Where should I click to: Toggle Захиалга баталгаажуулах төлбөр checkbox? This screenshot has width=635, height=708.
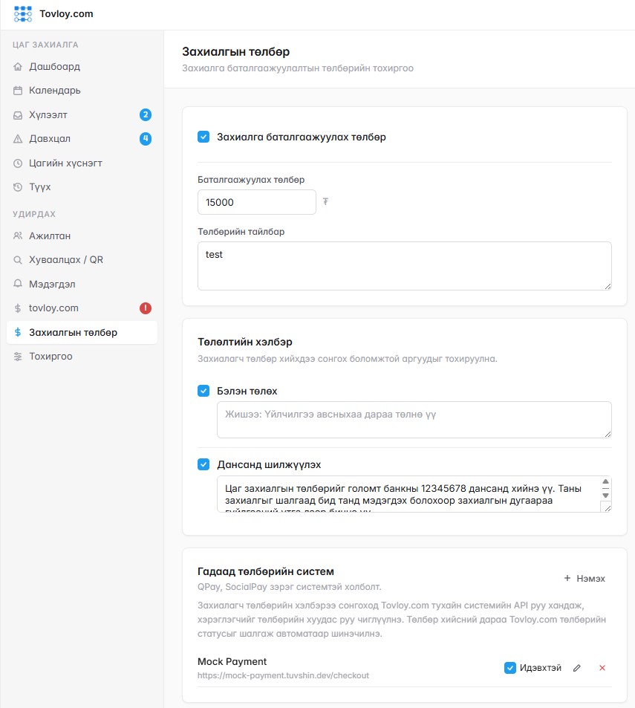tap(203, 137)
